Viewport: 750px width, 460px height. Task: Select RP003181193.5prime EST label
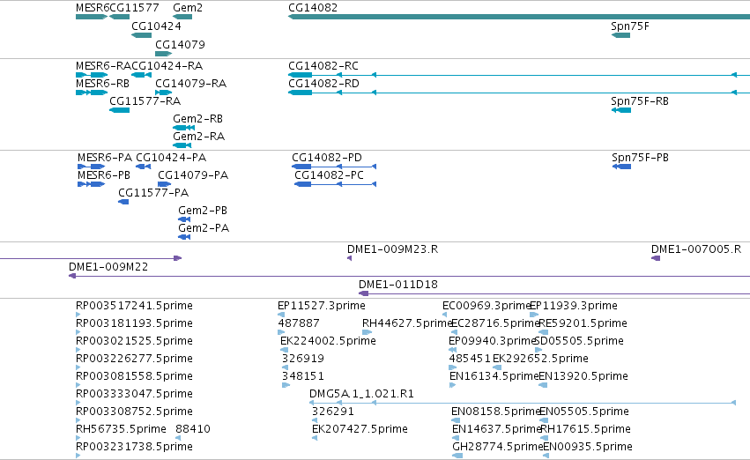point(135,323)
